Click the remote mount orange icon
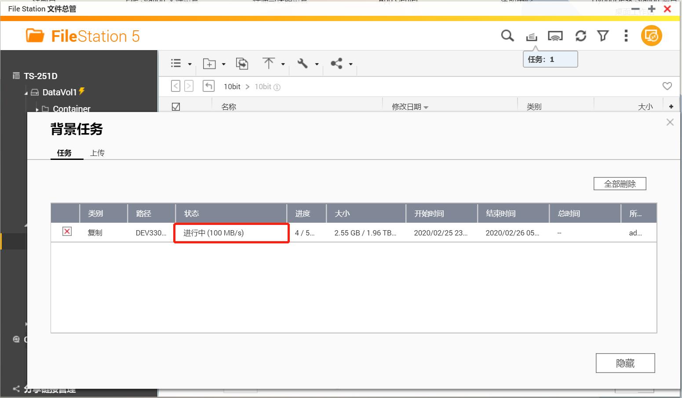 (651, 36)
